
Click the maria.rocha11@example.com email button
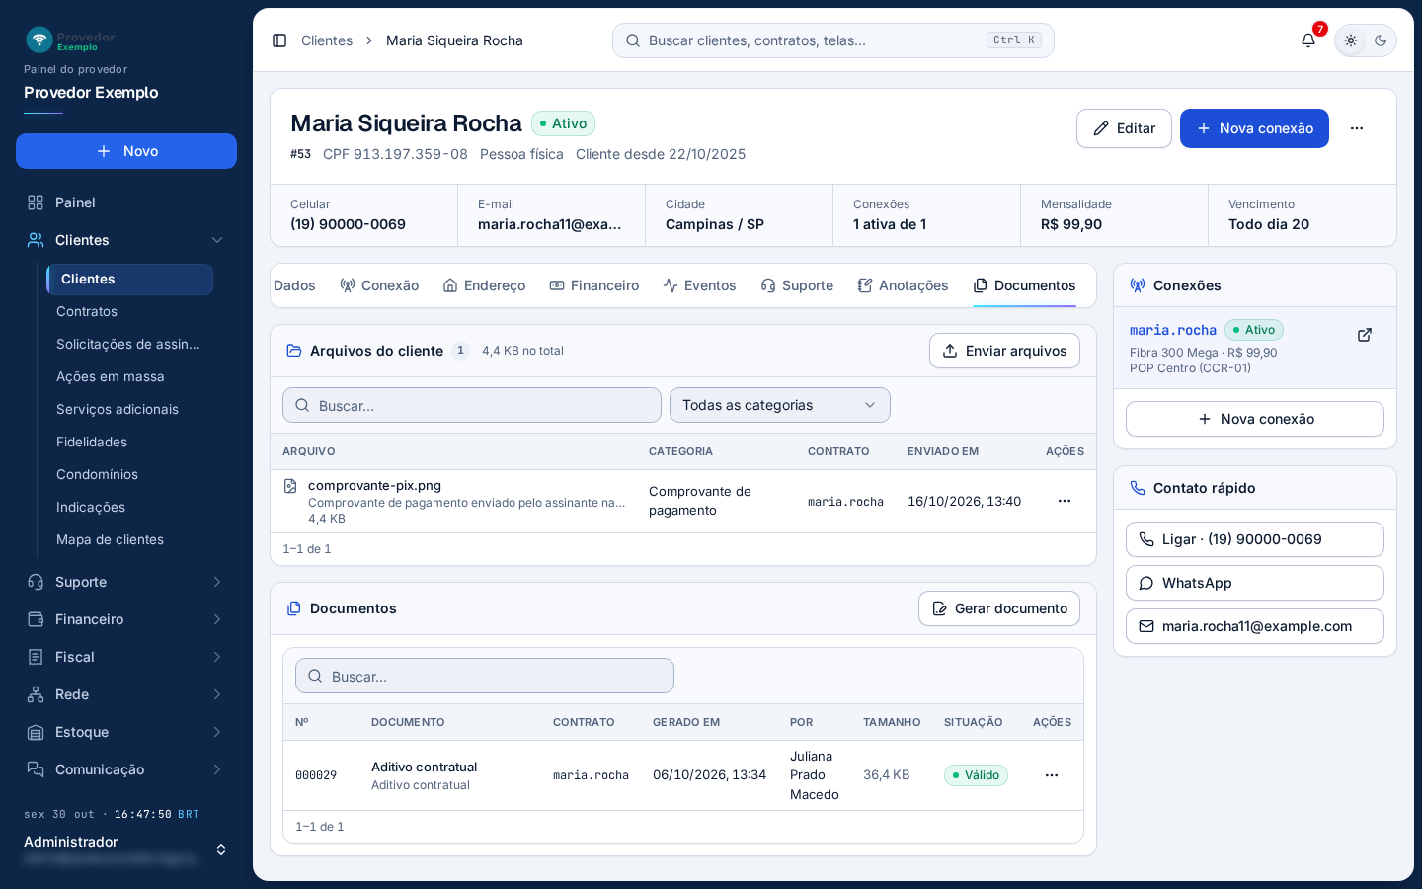1255,626
